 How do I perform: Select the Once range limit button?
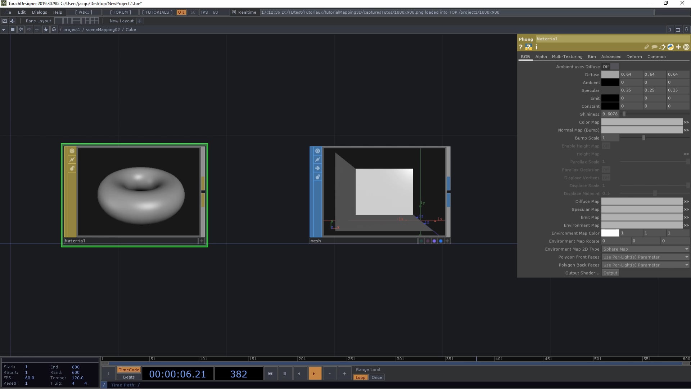tap(376, 377)
